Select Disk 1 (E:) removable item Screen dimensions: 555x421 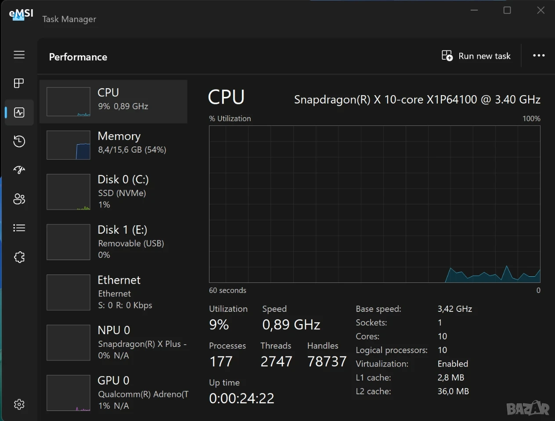(113, 242)
